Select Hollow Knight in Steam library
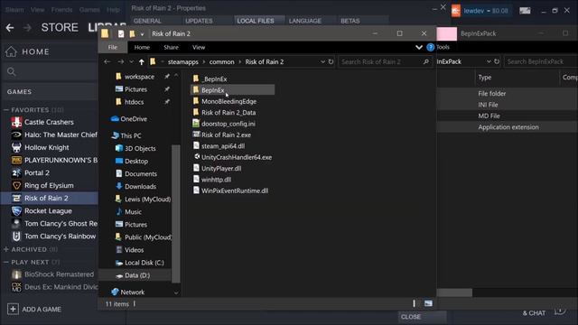This screenshot has height=325, width=578. pos(47,147)
